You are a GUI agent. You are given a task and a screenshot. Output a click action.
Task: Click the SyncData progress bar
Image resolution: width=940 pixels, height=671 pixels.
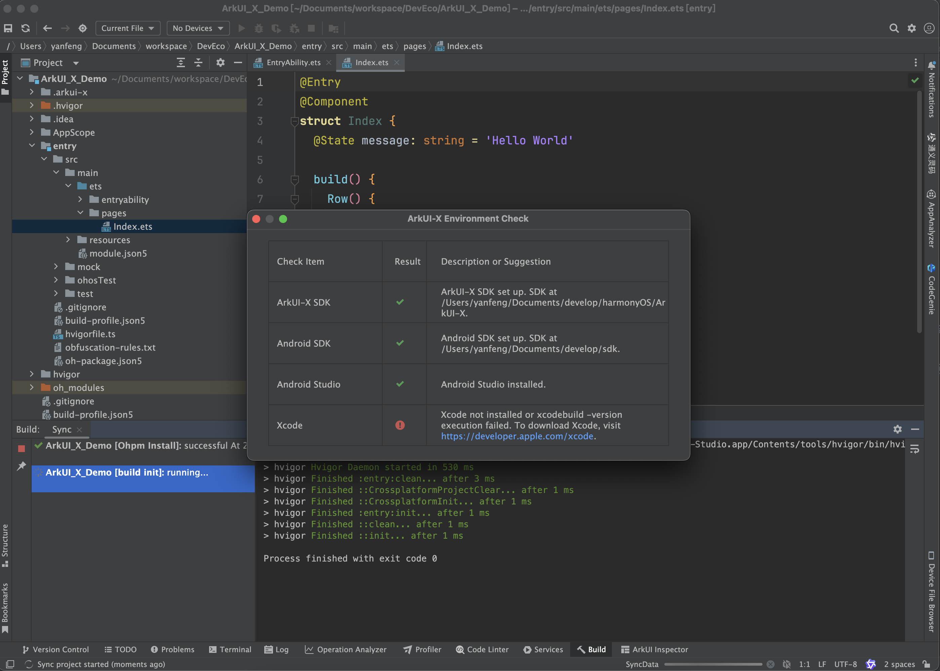coord(713,664)
